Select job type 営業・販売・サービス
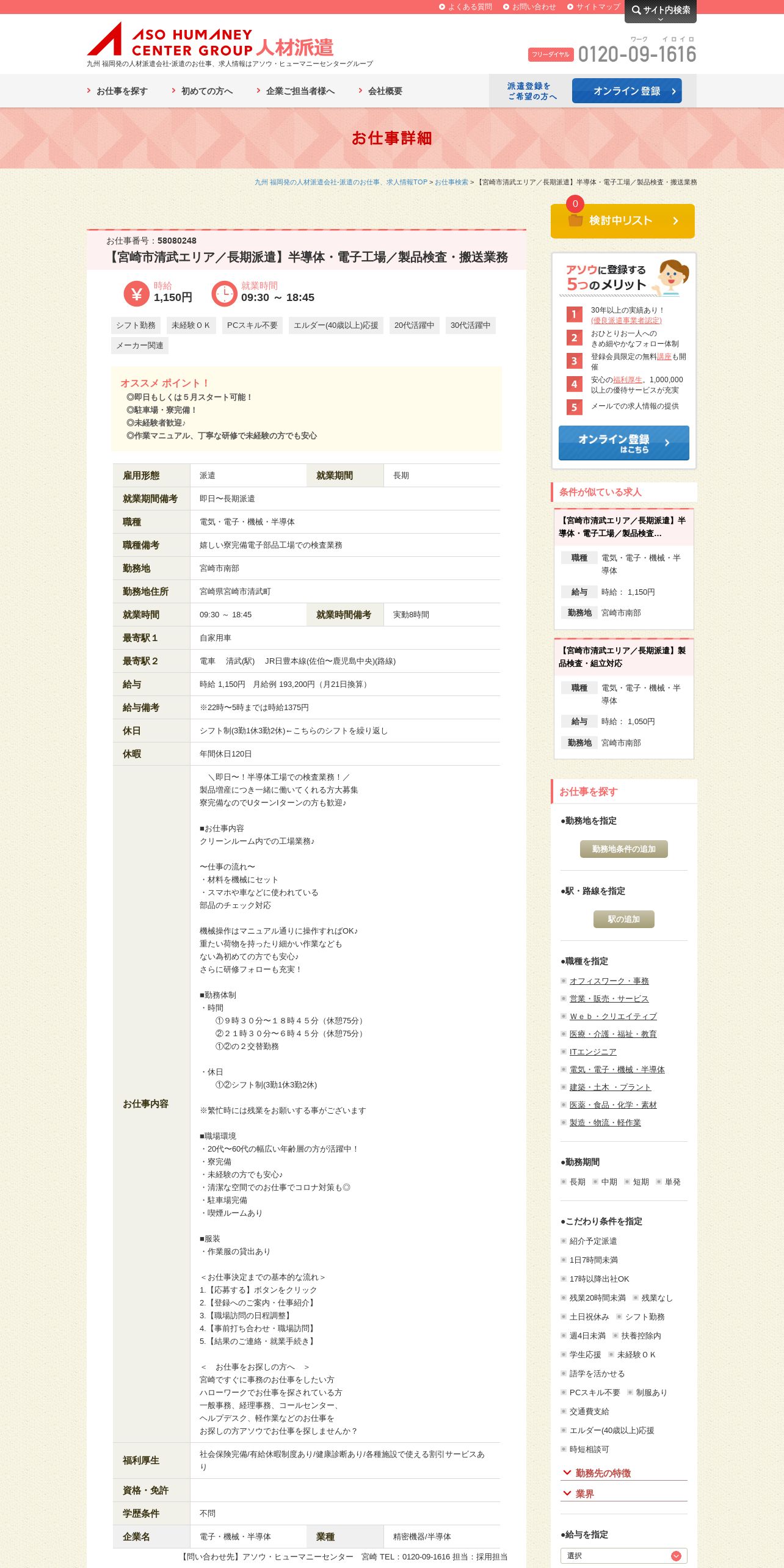Viewport: 784px width, 1568px height. [x=609, y=999]
